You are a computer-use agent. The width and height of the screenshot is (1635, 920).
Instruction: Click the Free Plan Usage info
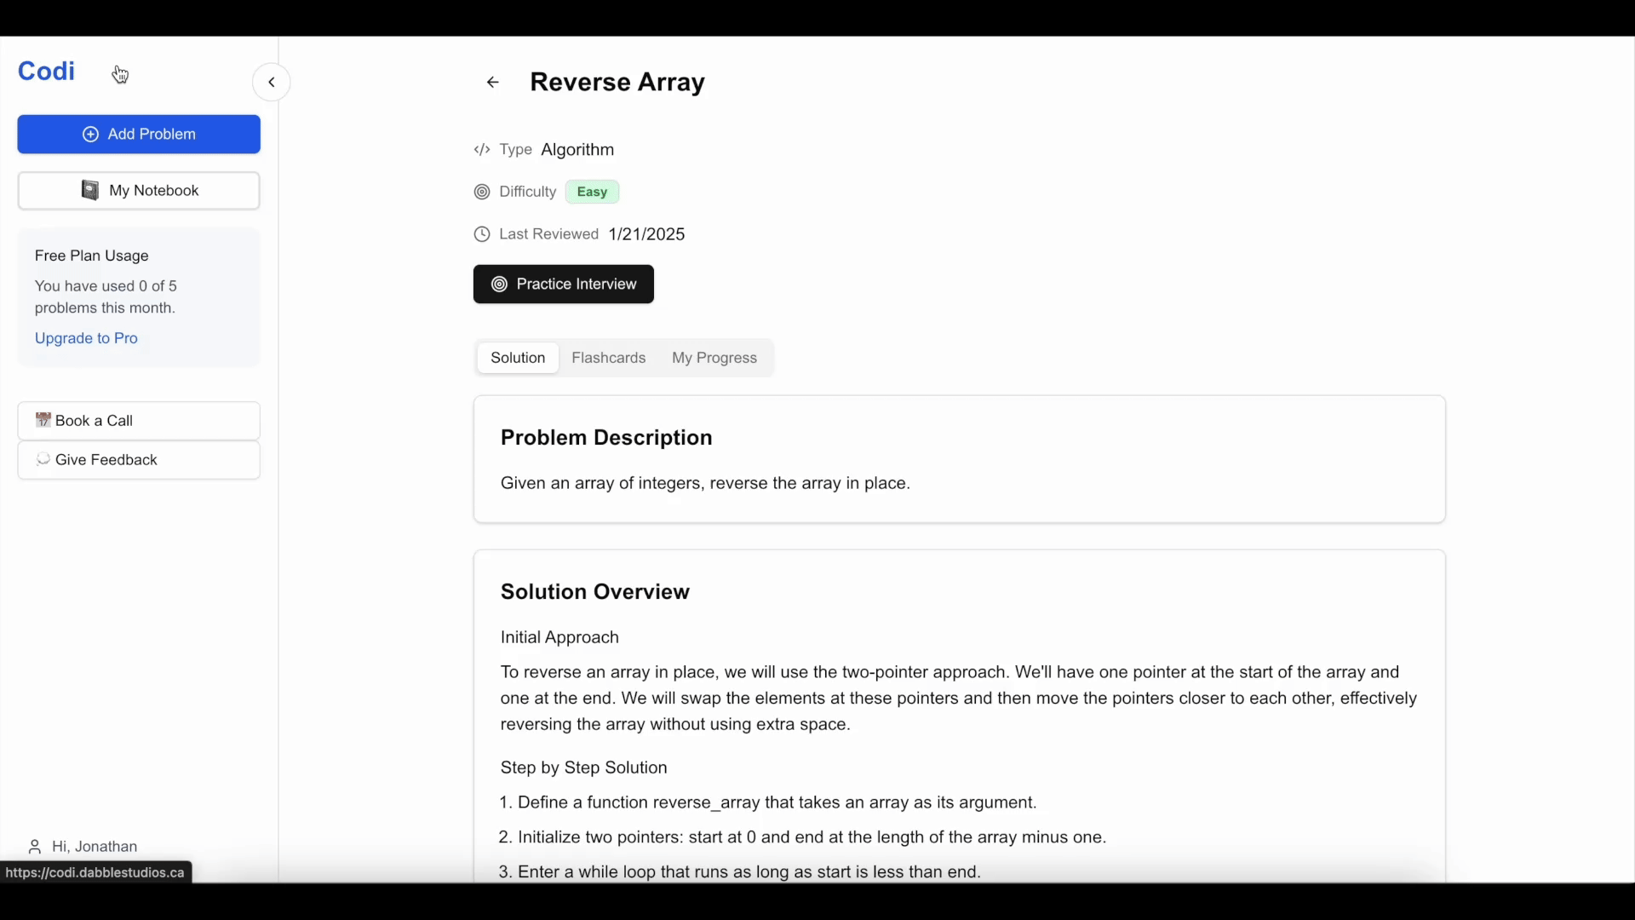click(x=138, y=296)
